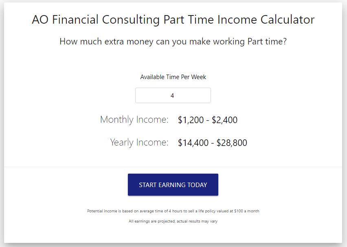
Task: Select the $14,400 - $28,800 yearly value
Action: click(x=212, y=143)
